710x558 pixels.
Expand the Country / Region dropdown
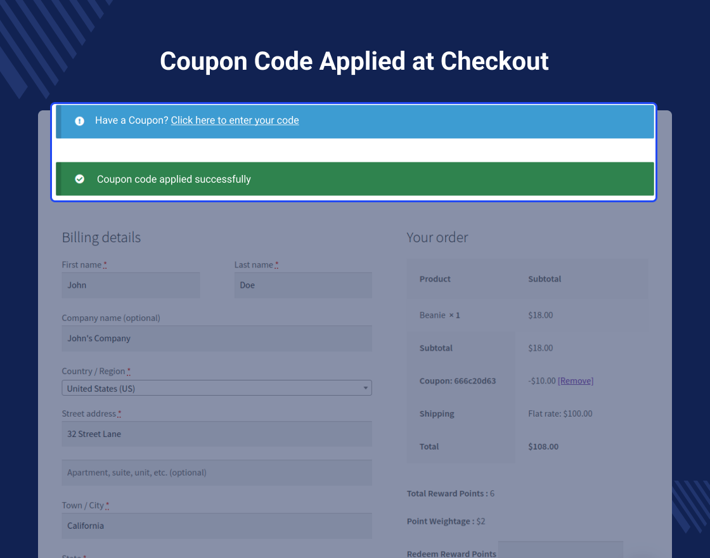coord(217,388)
